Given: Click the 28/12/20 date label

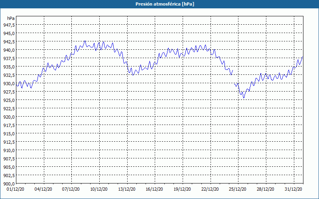Looking at the screenshot, I should (x=265, y=189).
